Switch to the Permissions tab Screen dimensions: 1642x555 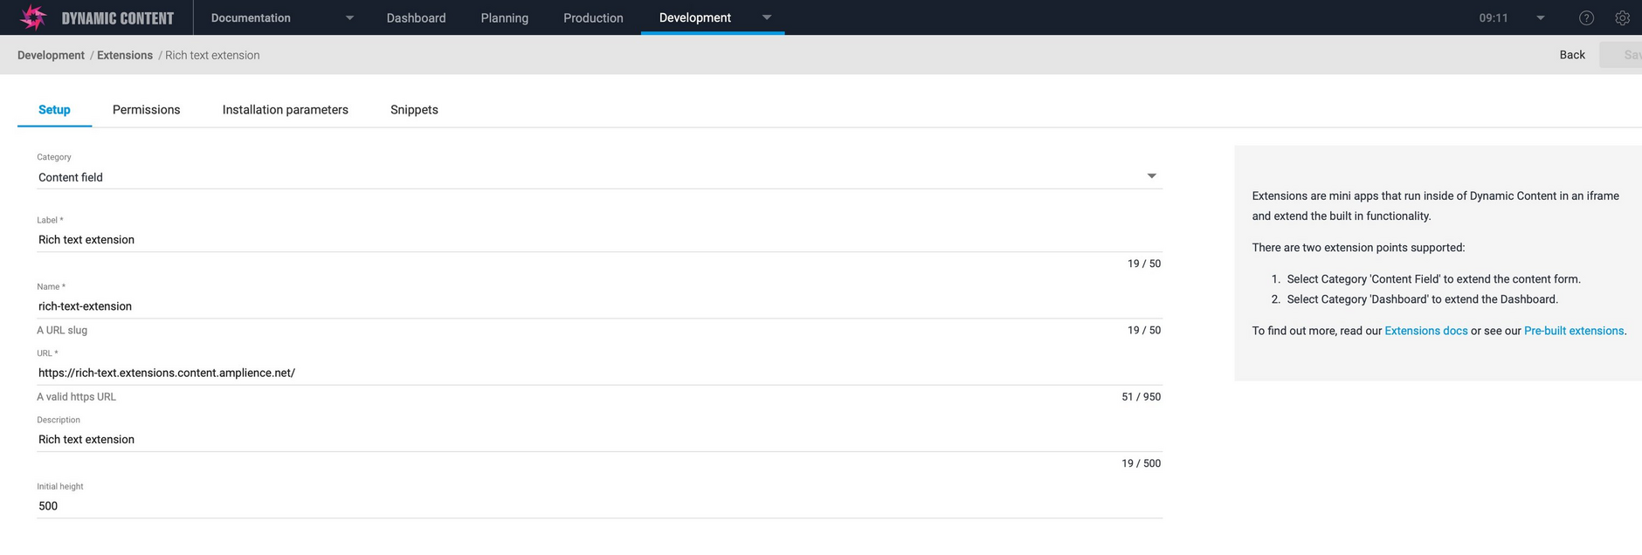coord(146,110)
